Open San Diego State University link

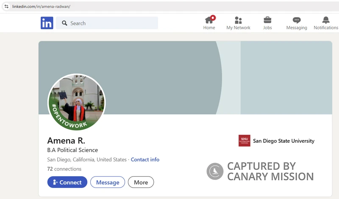tap(283, 141)
